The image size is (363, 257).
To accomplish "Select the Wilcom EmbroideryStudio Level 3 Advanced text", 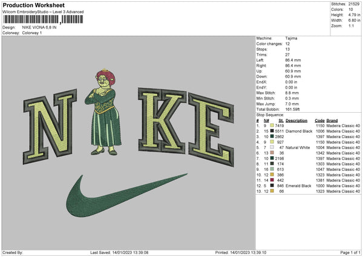I will click(43, 12).
